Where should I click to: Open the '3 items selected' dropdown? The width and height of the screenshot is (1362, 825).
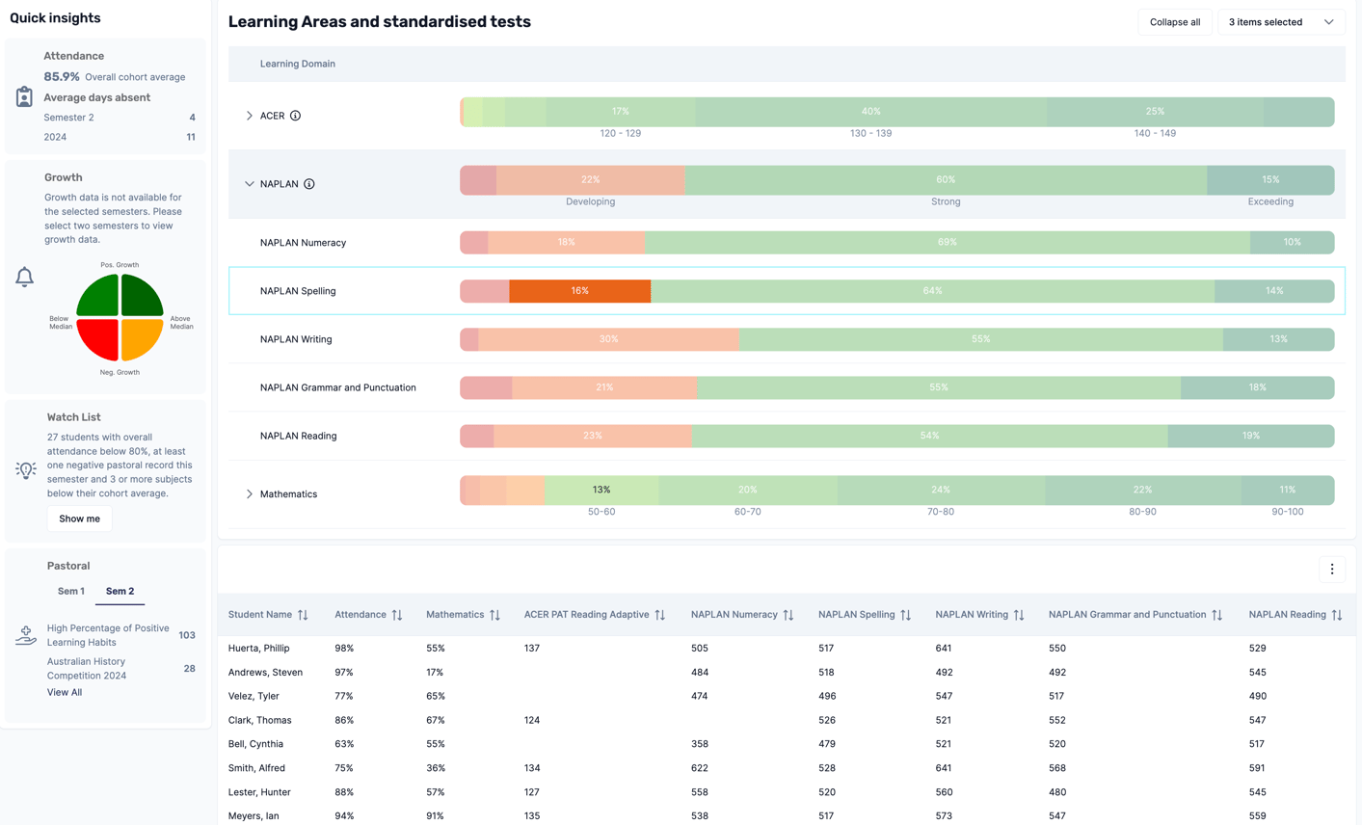pyautogui.click(x=1281, y=22)
